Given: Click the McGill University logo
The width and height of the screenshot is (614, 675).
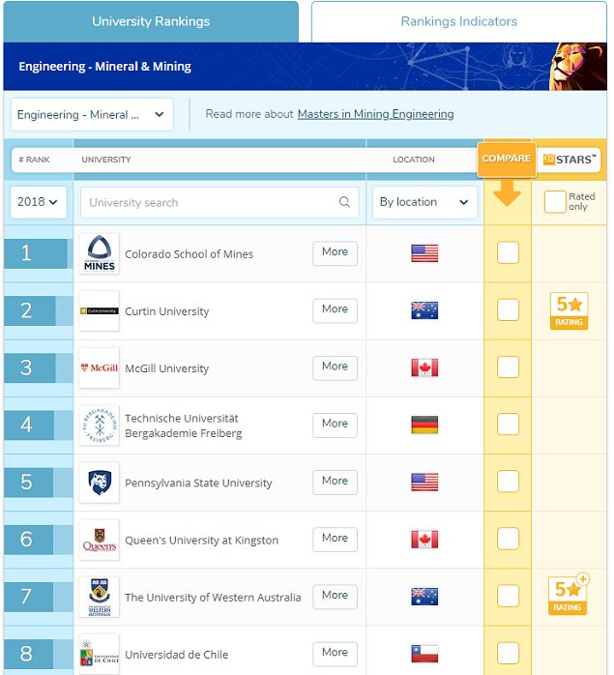Looking at the screenshot, I should tap(99, 368).
